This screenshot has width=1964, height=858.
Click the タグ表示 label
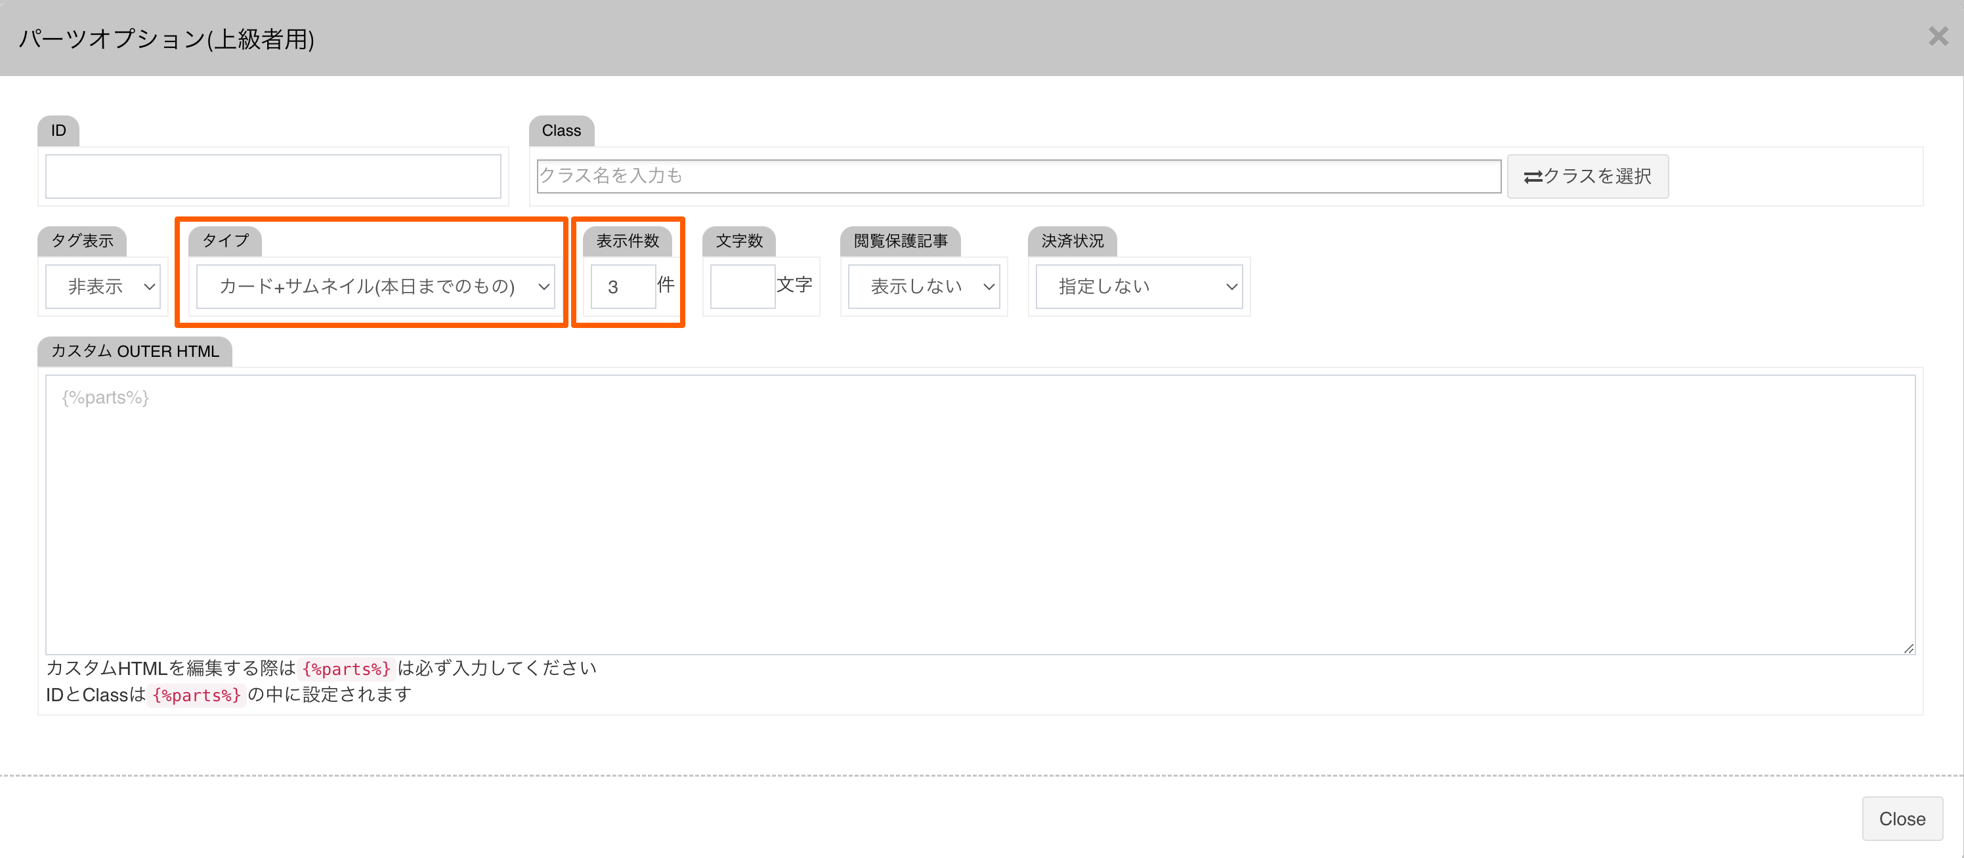(81, 241)
